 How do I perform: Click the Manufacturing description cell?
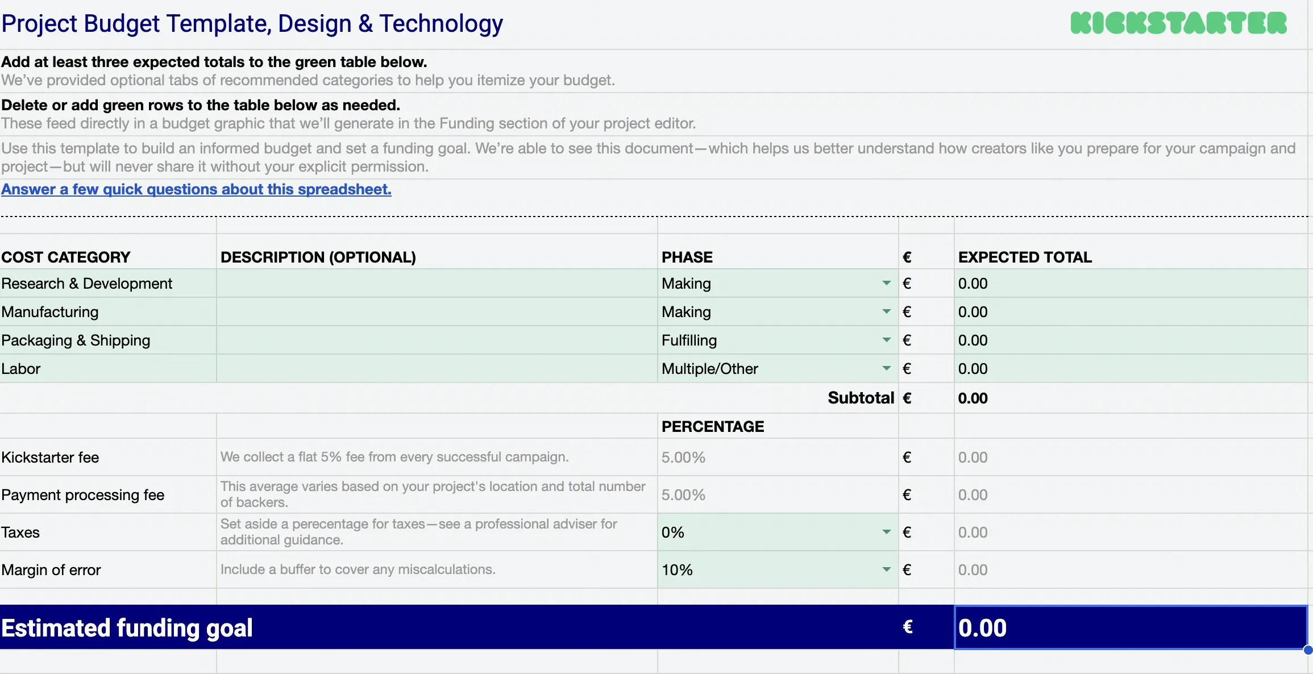[x=437, y=311]
